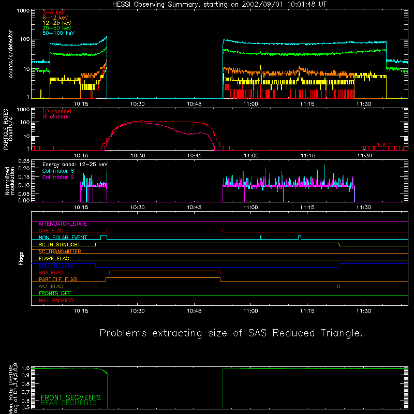Click the LO channel legend label
This screenshot has height=414, width=414.
tap(57, 111)
